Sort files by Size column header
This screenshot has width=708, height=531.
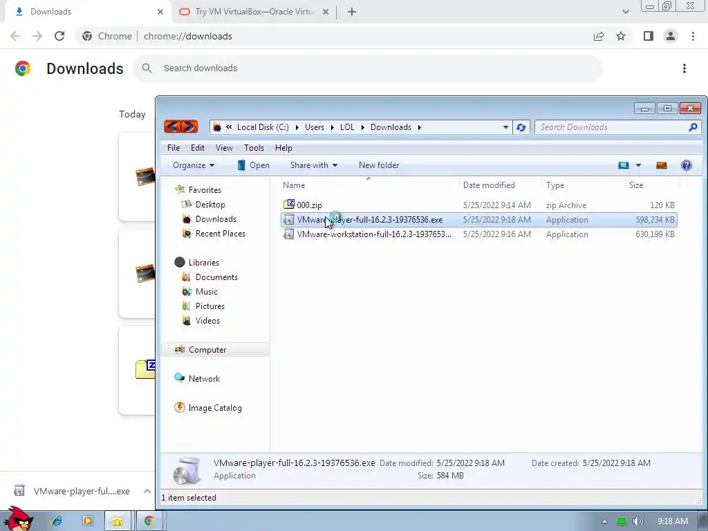pyautogui.click(x=636, y=185)
